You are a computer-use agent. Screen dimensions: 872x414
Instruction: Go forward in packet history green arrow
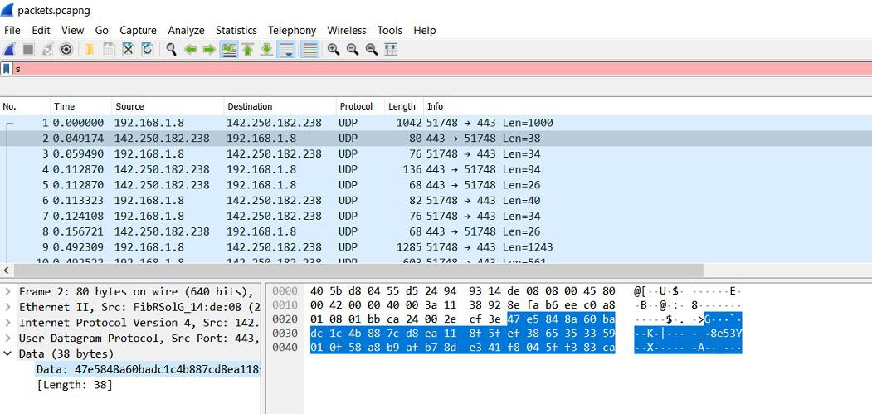tap(209, 50)
